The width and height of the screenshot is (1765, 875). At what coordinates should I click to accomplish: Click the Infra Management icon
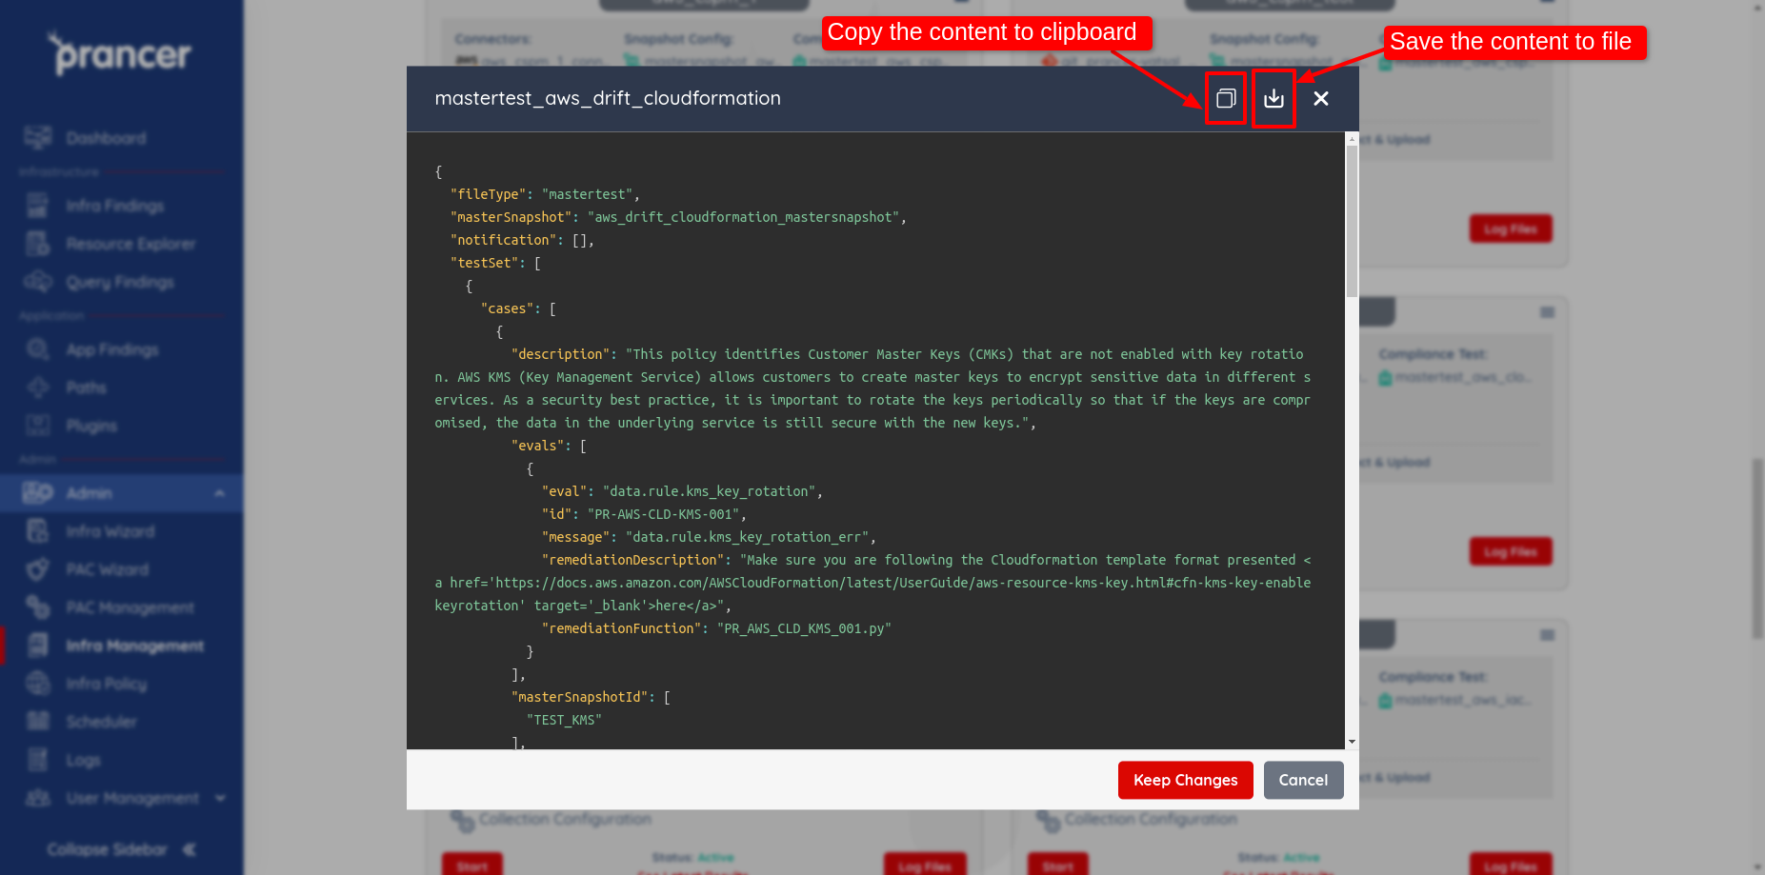tap(38, 646)
